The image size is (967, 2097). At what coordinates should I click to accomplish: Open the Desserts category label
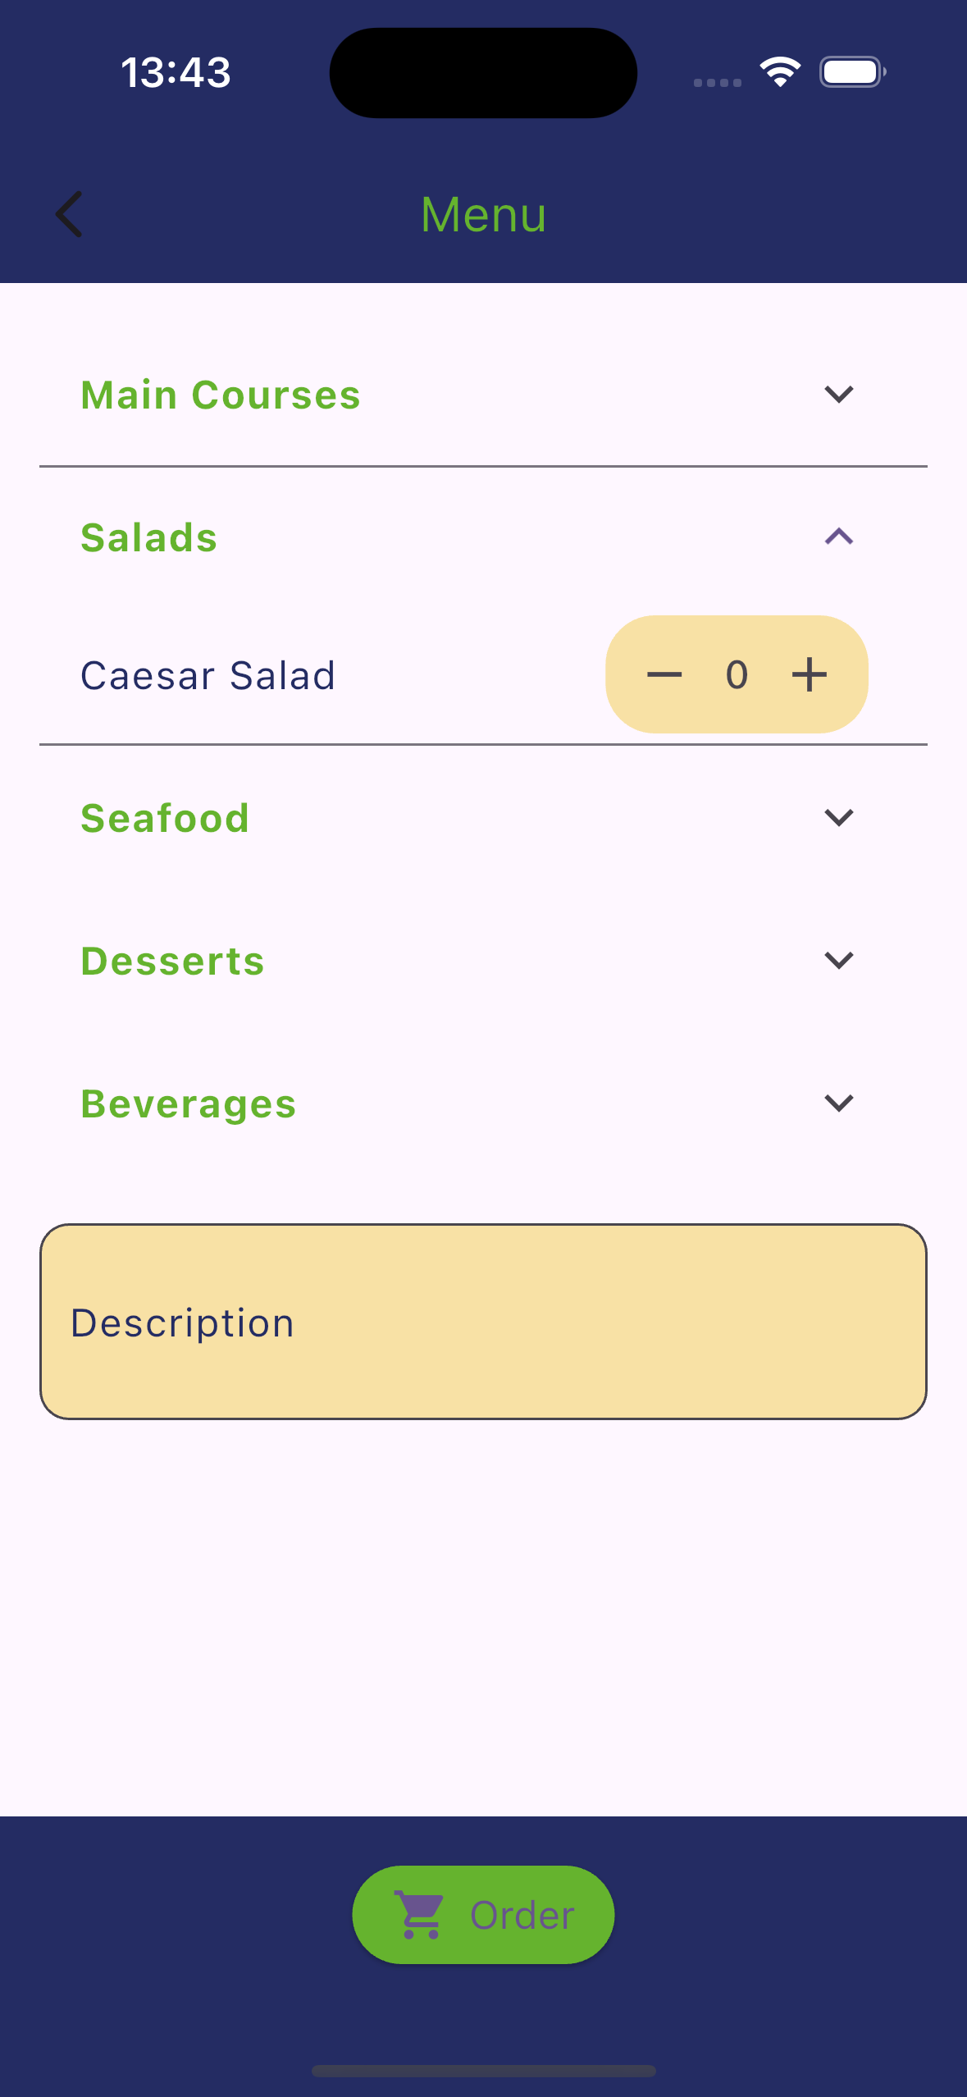point(172,962)
